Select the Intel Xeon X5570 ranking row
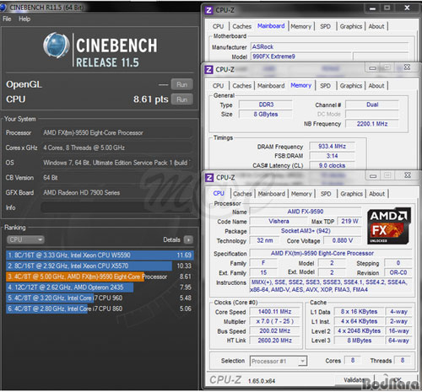This screenshot has width=422, height=392. point(100,266)
